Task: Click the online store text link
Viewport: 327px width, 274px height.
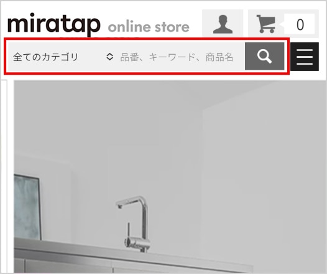Action: click(149, 27)
